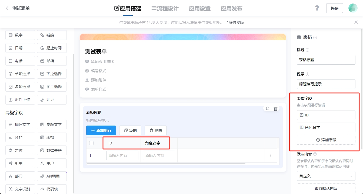
Task: Open the help question mark icon
Action: pos(317,8)
